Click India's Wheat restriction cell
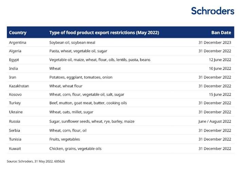 [x=55, y=68]
